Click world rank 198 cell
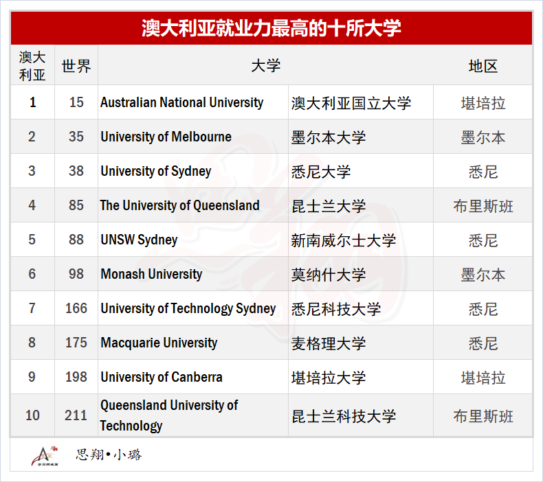This screenshot has height=482, width=543. pos(76,377)
